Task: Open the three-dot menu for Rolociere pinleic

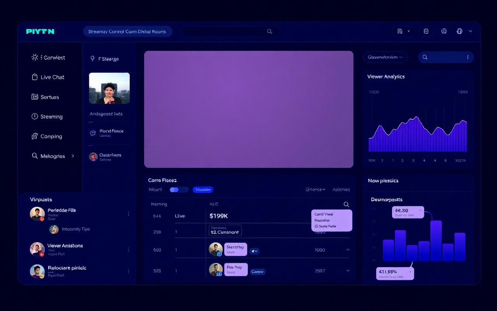Action: [x=128, y=271]
